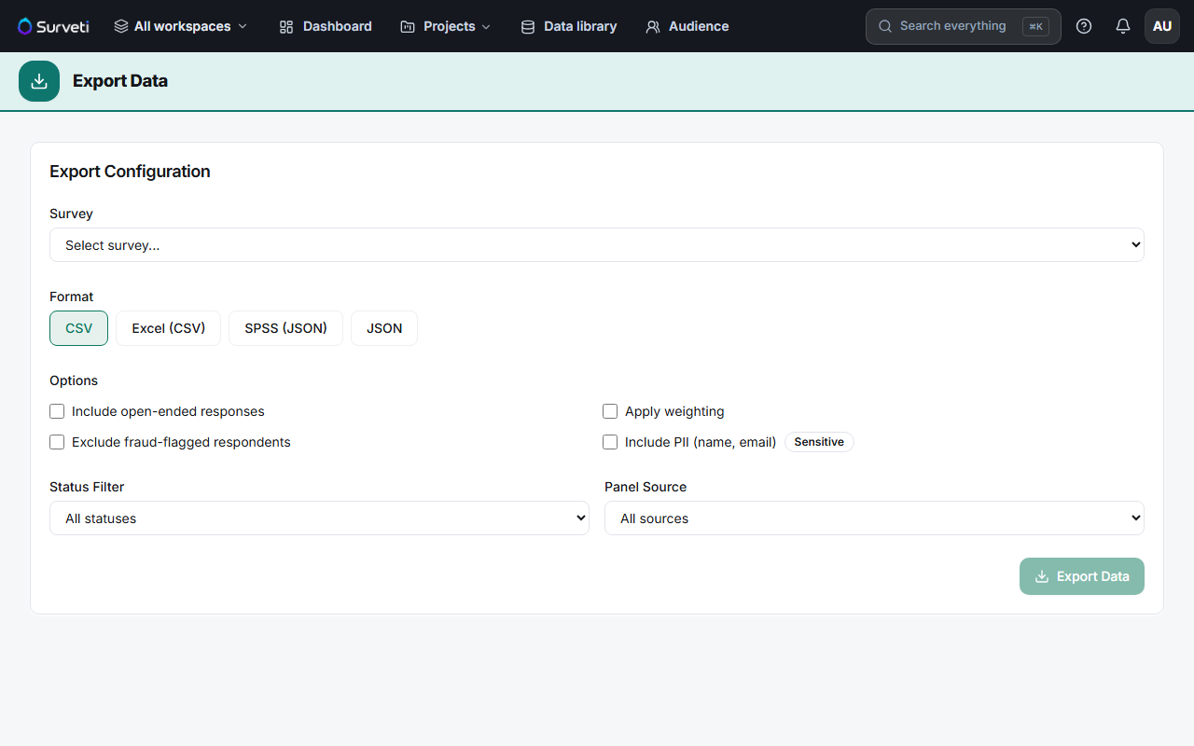1194x746 pixels.
Task: Open the All workspaces dropdown
Action: coord(181,26)
